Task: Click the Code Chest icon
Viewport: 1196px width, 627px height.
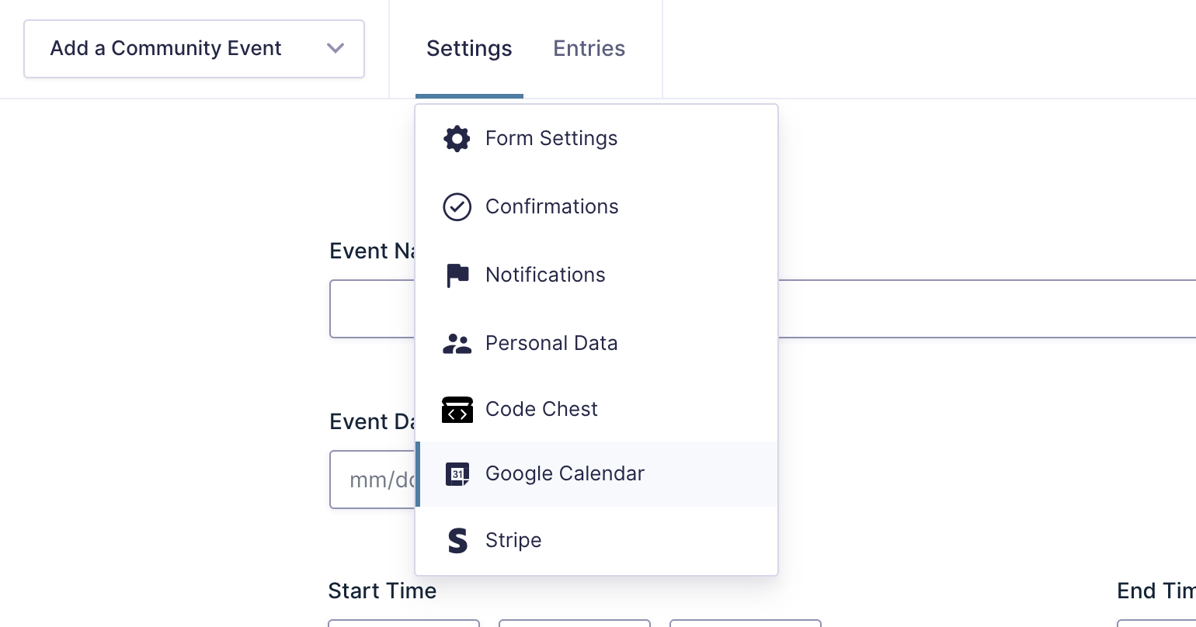Action: tap(457, 410)
